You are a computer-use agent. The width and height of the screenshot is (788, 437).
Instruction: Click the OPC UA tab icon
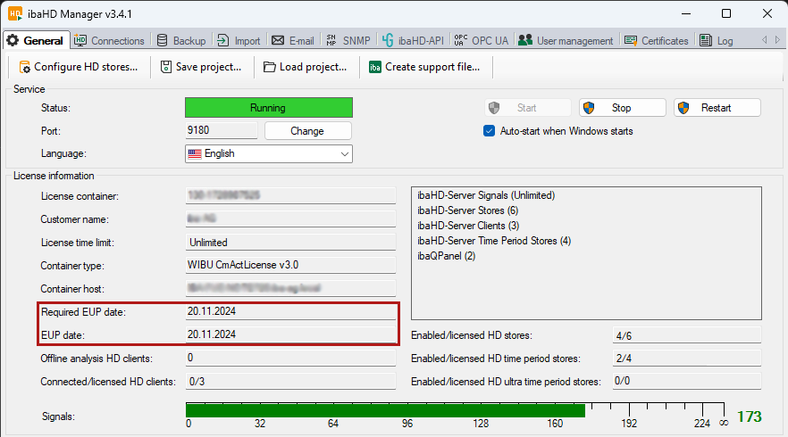(460, 40)
